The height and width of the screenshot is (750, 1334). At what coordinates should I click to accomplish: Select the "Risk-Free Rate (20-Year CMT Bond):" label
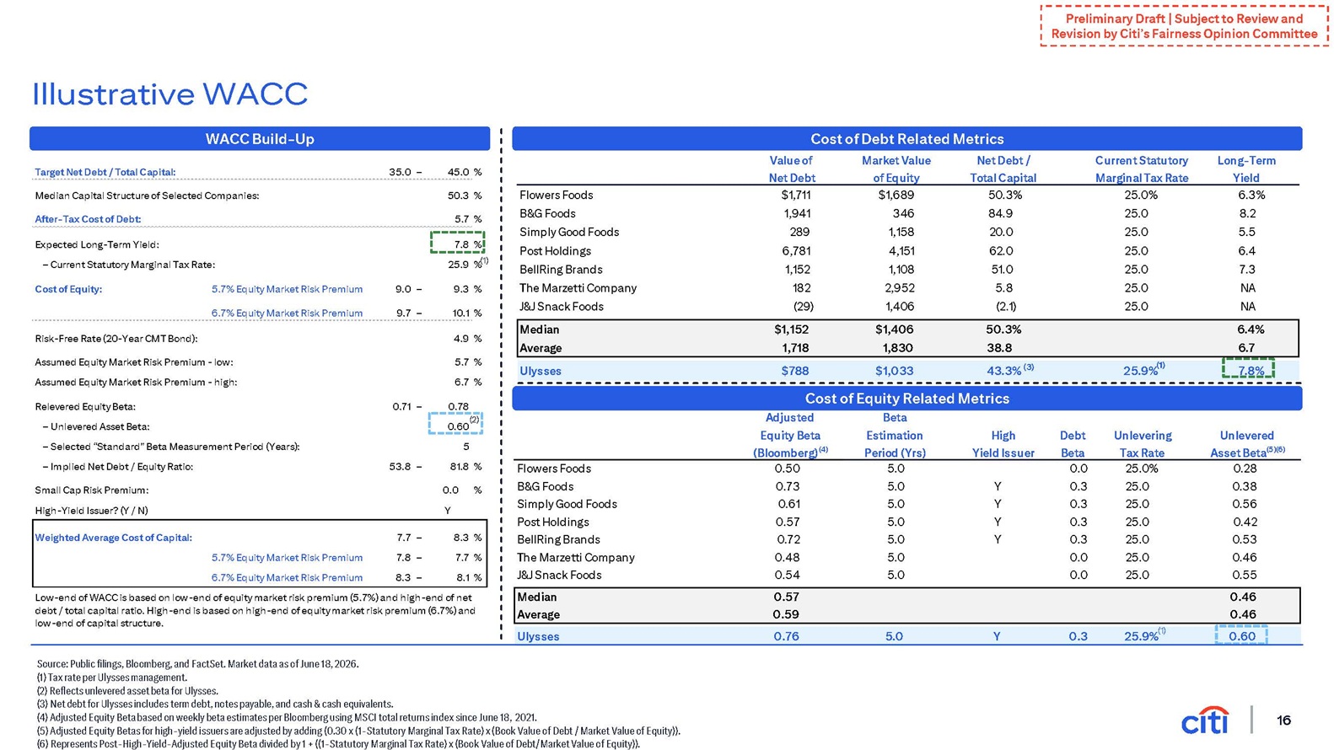tap(116, 339)
